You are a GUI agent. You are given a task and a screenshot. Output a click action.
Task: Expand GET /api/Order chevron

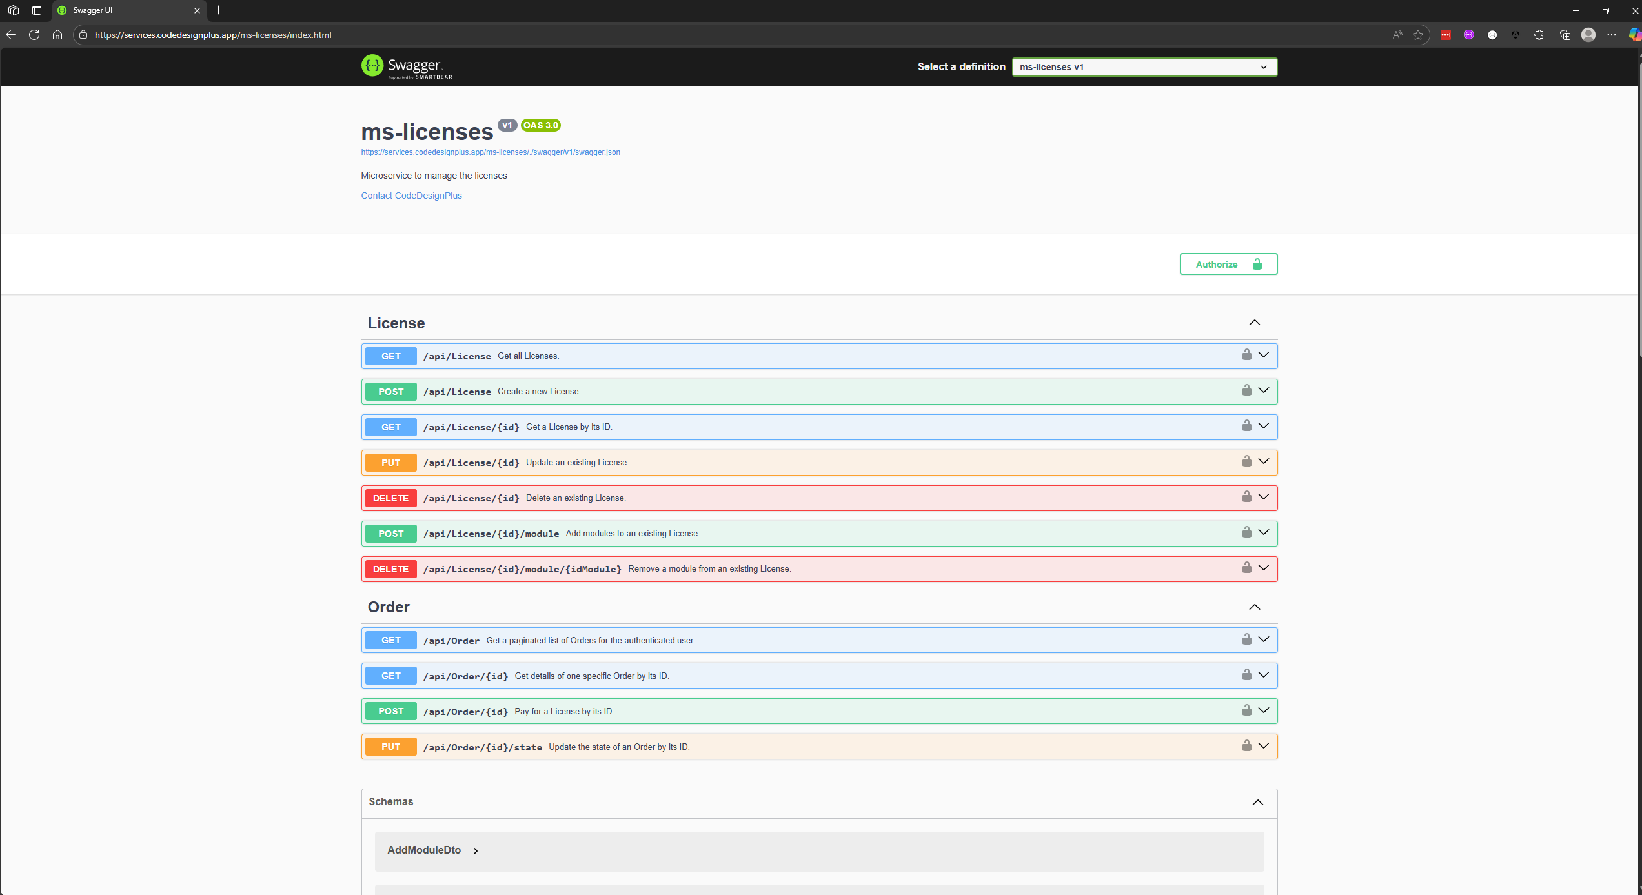click(x=1264, y=639)
